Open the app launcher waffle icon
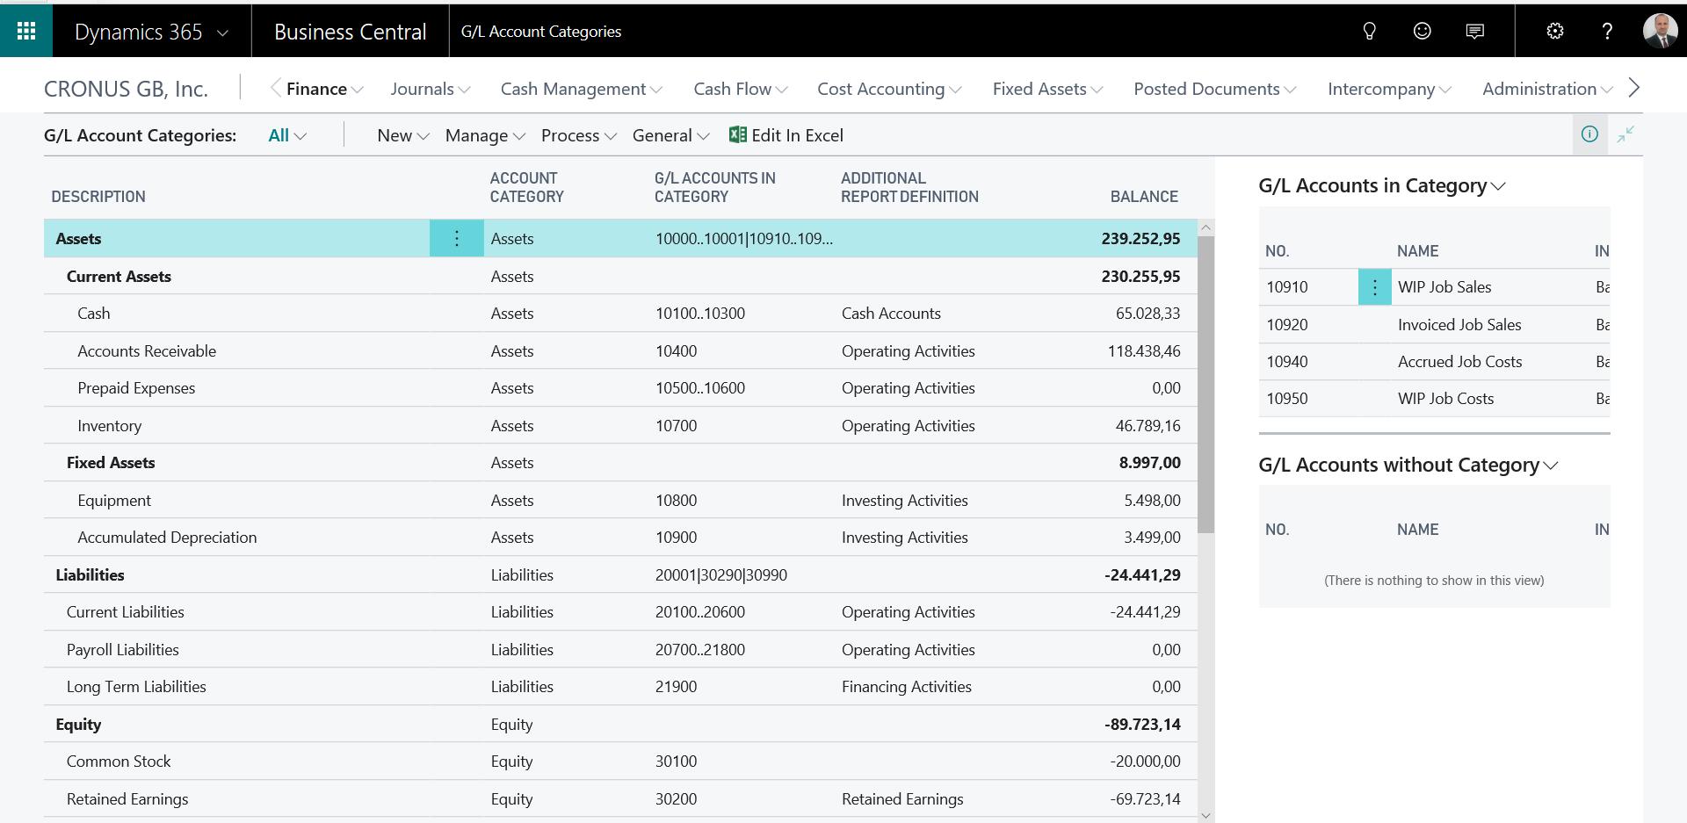Image resolution: width=1687 pixels, height=823 pixels. click(x=26, y=32)
